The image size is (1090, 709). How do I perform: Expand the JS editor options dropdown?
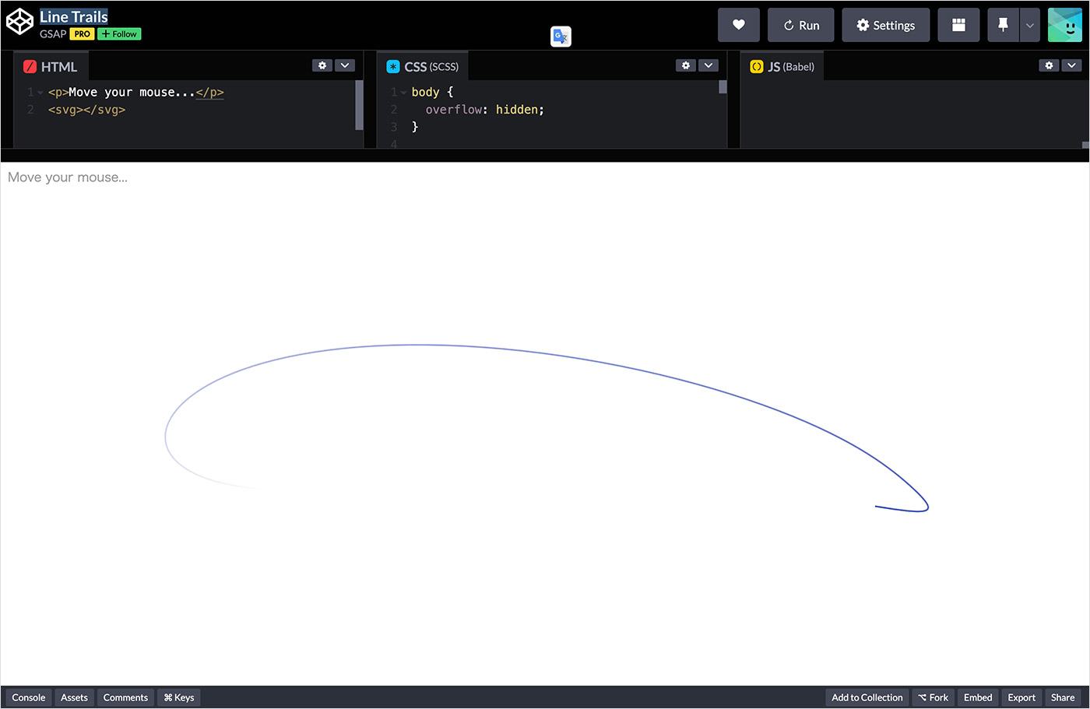click(1072, 65)
